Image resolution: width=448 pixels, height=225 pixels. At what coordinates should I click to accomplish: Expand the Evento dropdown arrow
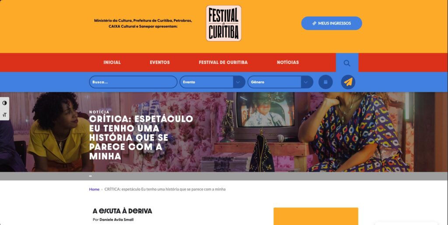(x=238, y=82)
